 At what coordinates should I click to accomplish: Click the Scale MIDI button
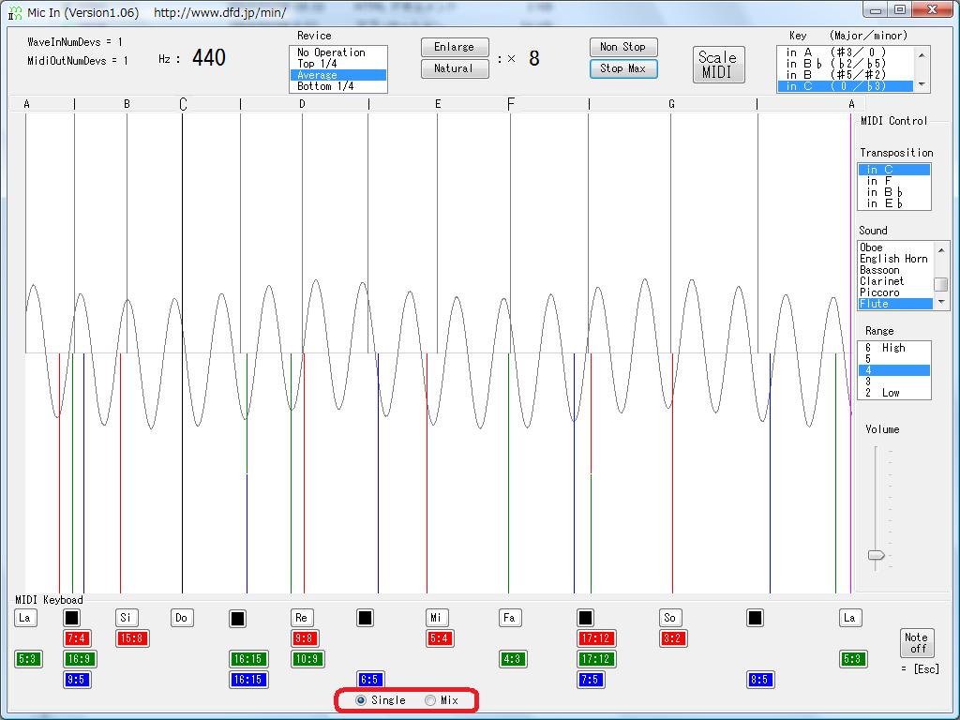[718, 65]
